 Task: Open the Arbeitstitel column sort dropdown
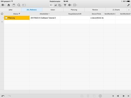[49, 14]
